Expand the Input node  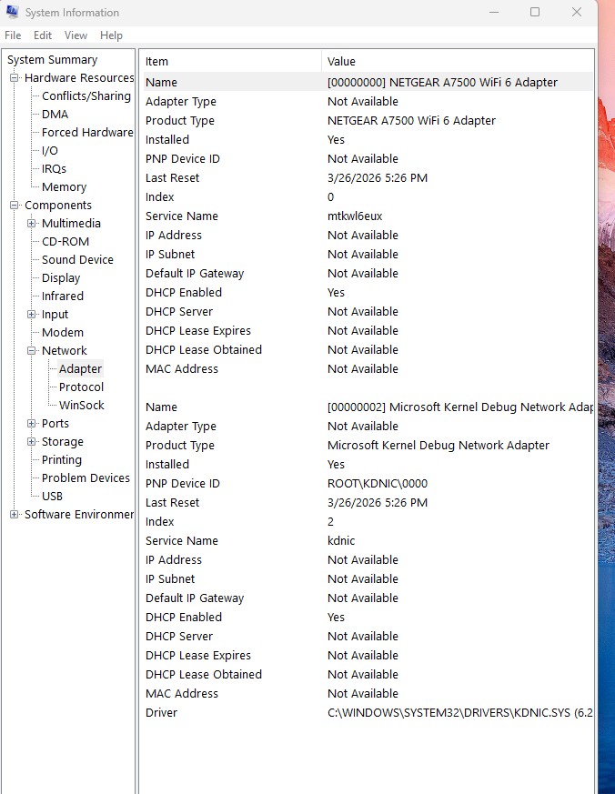click(x=32, y=315)
